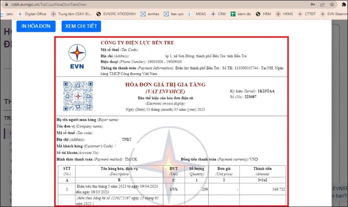Open the CRM bookmark

tap(218, 14)
